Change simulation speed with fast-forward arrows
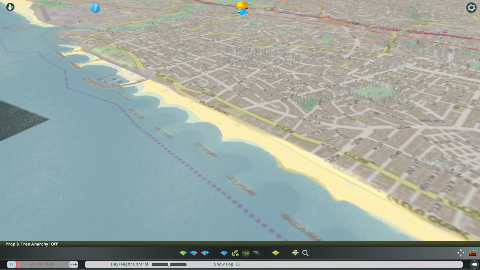The image size is (480, 270). 74,264
